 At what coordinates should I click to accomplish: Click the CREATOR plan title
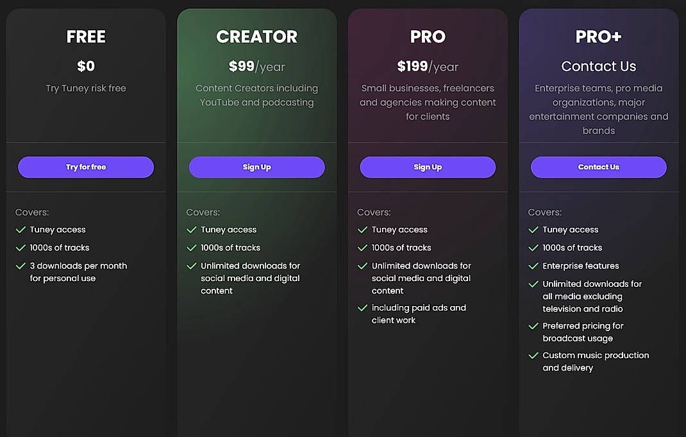(x=256, y=37)
